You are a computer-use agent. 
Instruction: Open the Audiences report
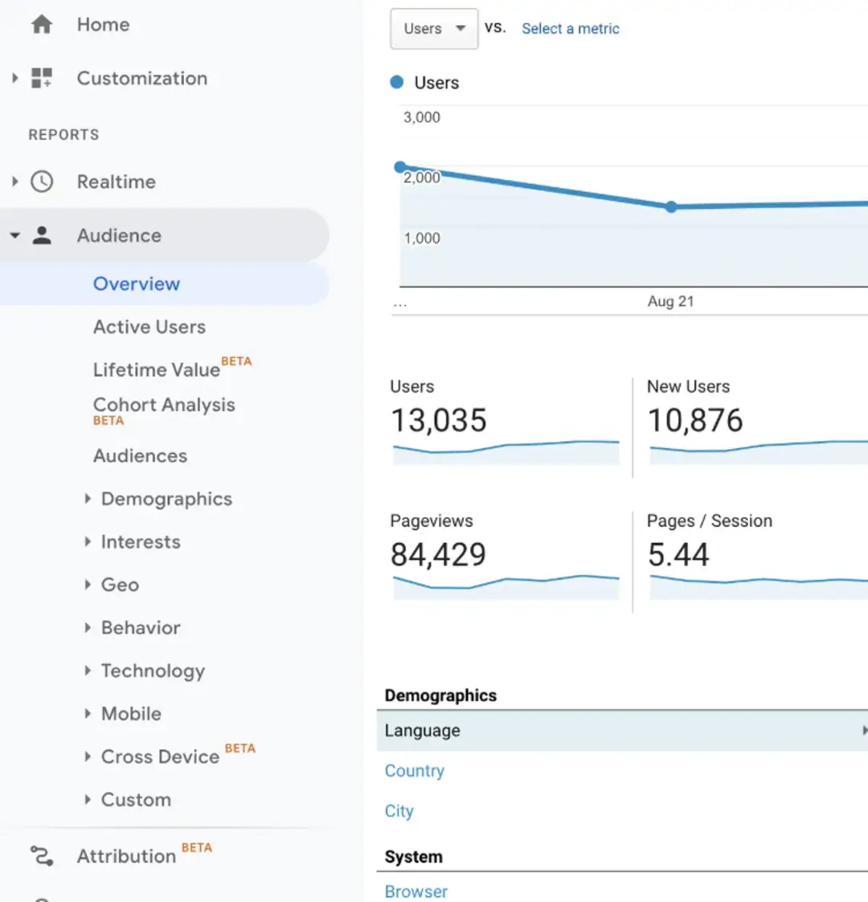(x=141, y=455)
